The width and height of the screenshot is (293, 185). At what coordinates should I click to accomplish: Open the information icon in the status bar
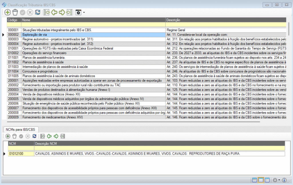(x=284, y=180)
